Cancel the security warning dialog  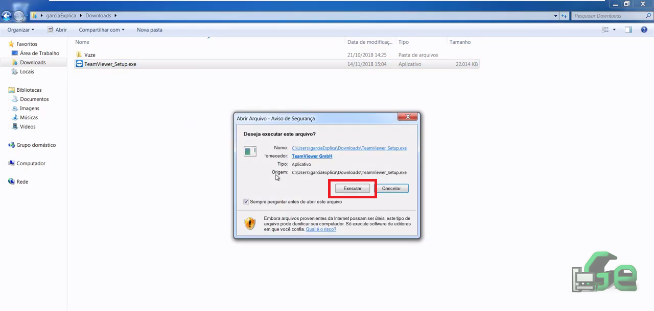(391, 189)
